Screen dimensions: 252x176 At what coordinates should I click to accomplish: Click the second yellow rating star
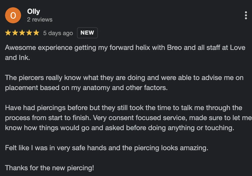pyautogui.click(x=15, y=33)
